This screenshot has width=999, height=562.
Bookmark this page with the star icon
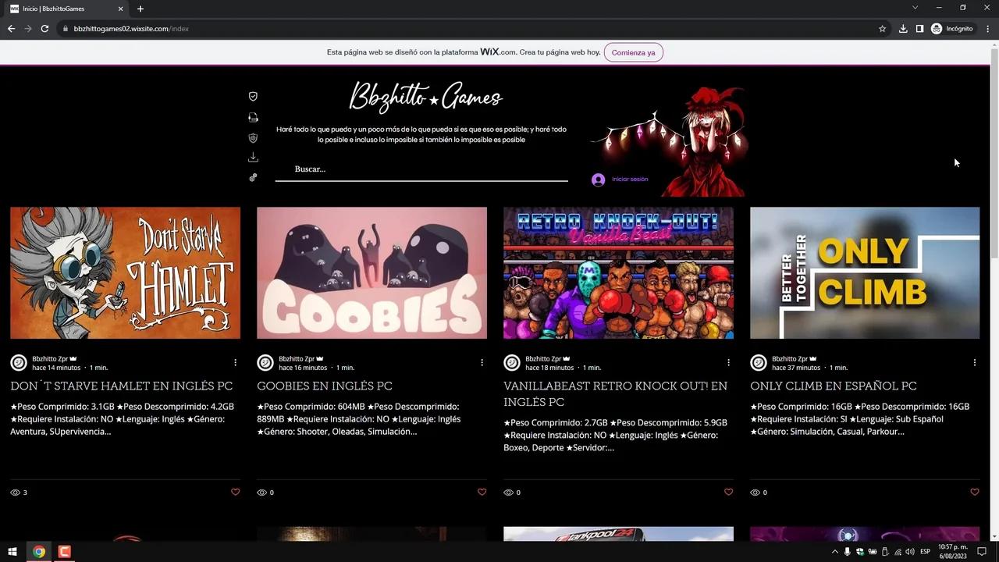[883, 29]
